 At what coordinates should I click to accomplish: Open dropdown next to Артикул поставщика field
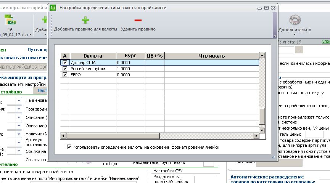(x=19, y=143)
